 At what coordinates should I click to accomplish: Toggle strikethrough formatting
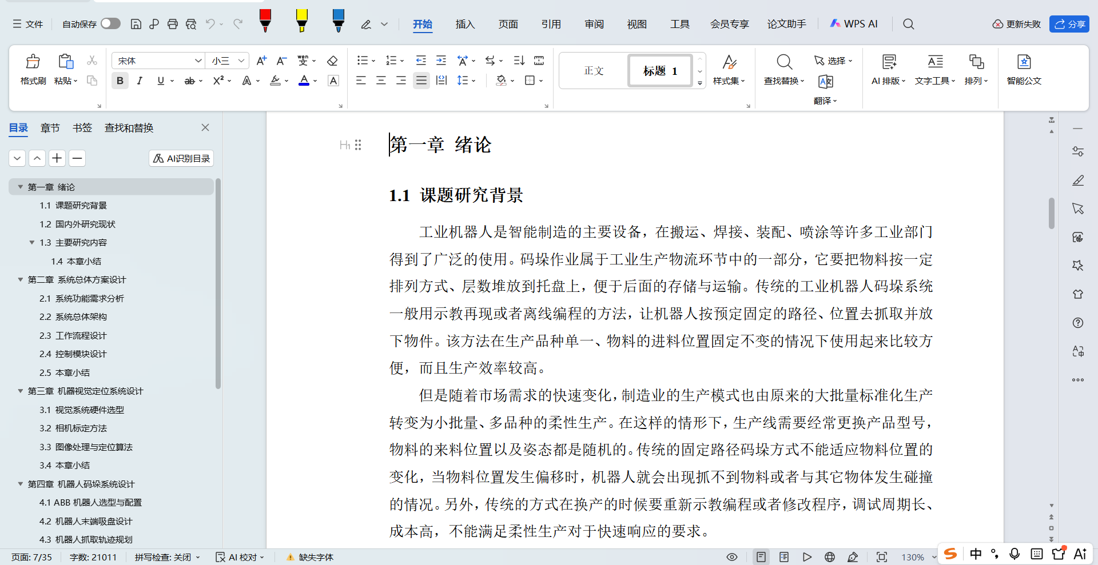[189, 81]
